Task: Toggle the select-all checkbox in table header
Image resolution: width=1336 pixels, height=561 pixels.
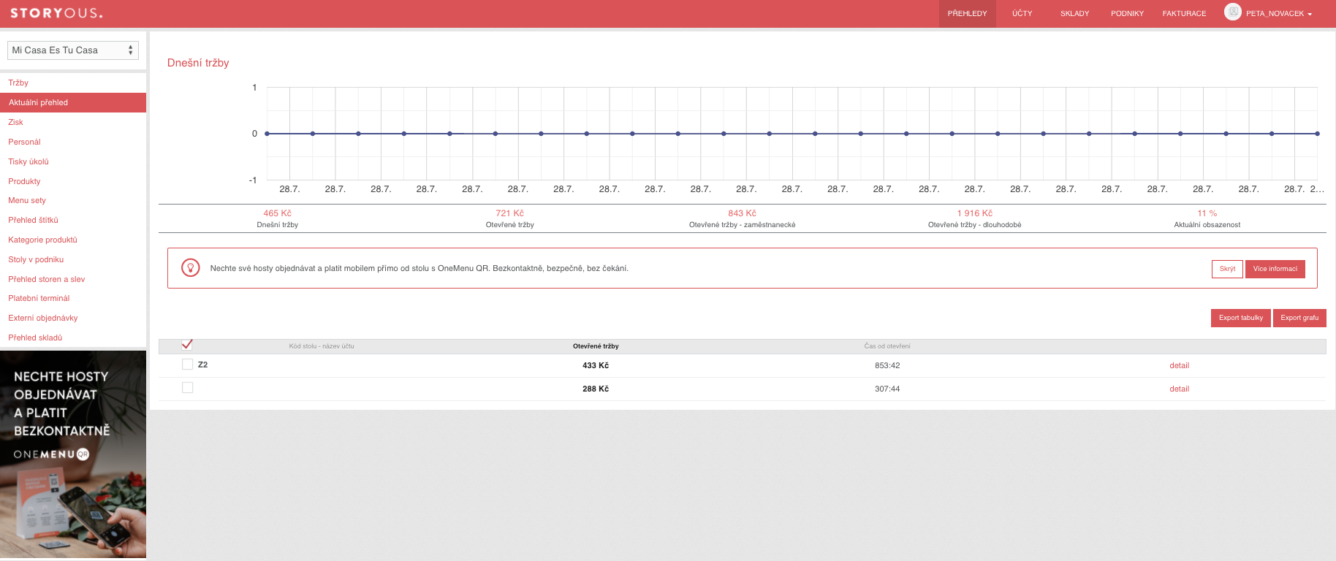Action: coord(187,344)
